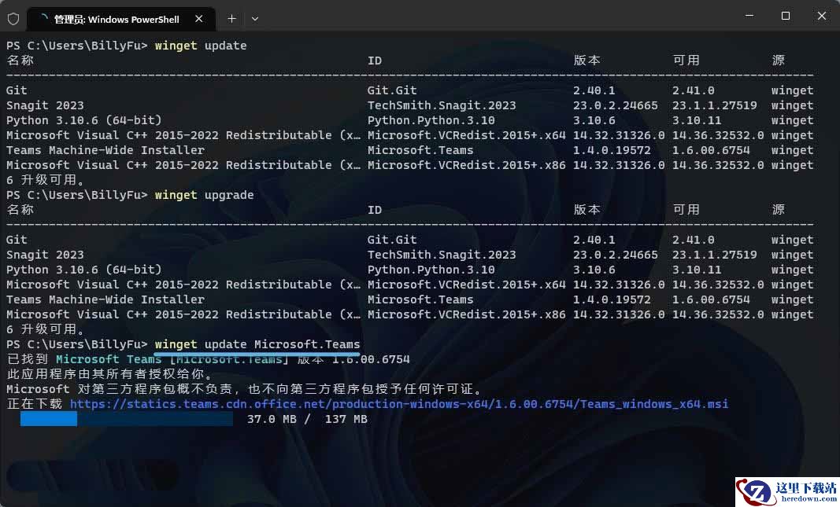840x507 pixels.
Task: Click the 'winget upgrade' command text
Action: [204, 195]
